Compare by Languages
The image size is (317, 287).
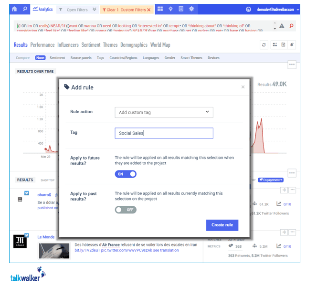point(151,58)
